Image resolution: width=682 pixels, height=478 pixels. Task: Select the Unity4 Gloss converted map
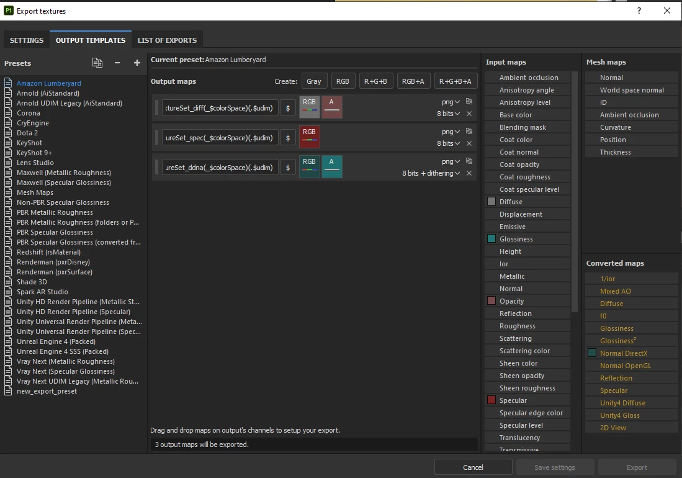coord(632,415)
